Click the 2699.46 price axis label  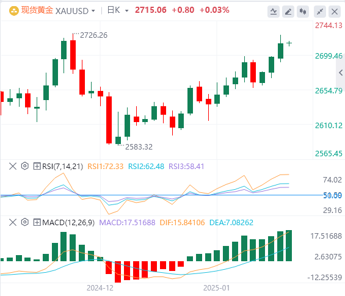[x=329, y=56]
